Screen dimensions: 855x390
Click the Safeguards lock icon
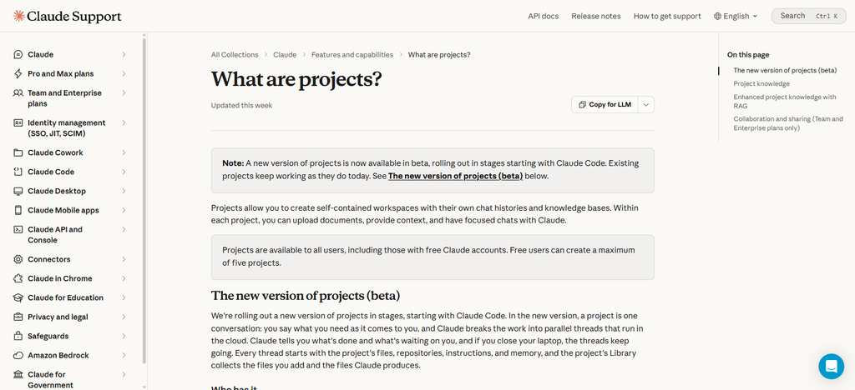(18, 336)
